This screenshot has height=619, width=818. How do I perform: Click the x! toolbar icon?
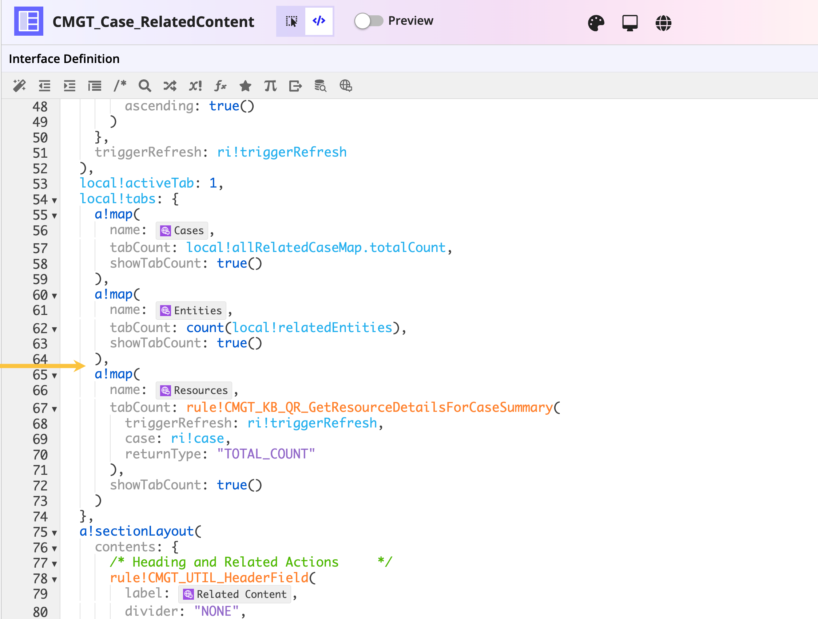tap(195, 86)
